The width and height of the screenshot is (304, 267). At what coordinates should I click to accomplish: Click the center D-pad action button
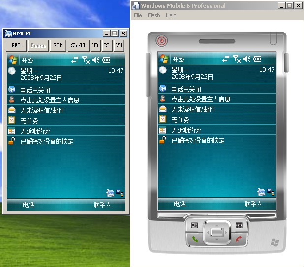point(217,232)
